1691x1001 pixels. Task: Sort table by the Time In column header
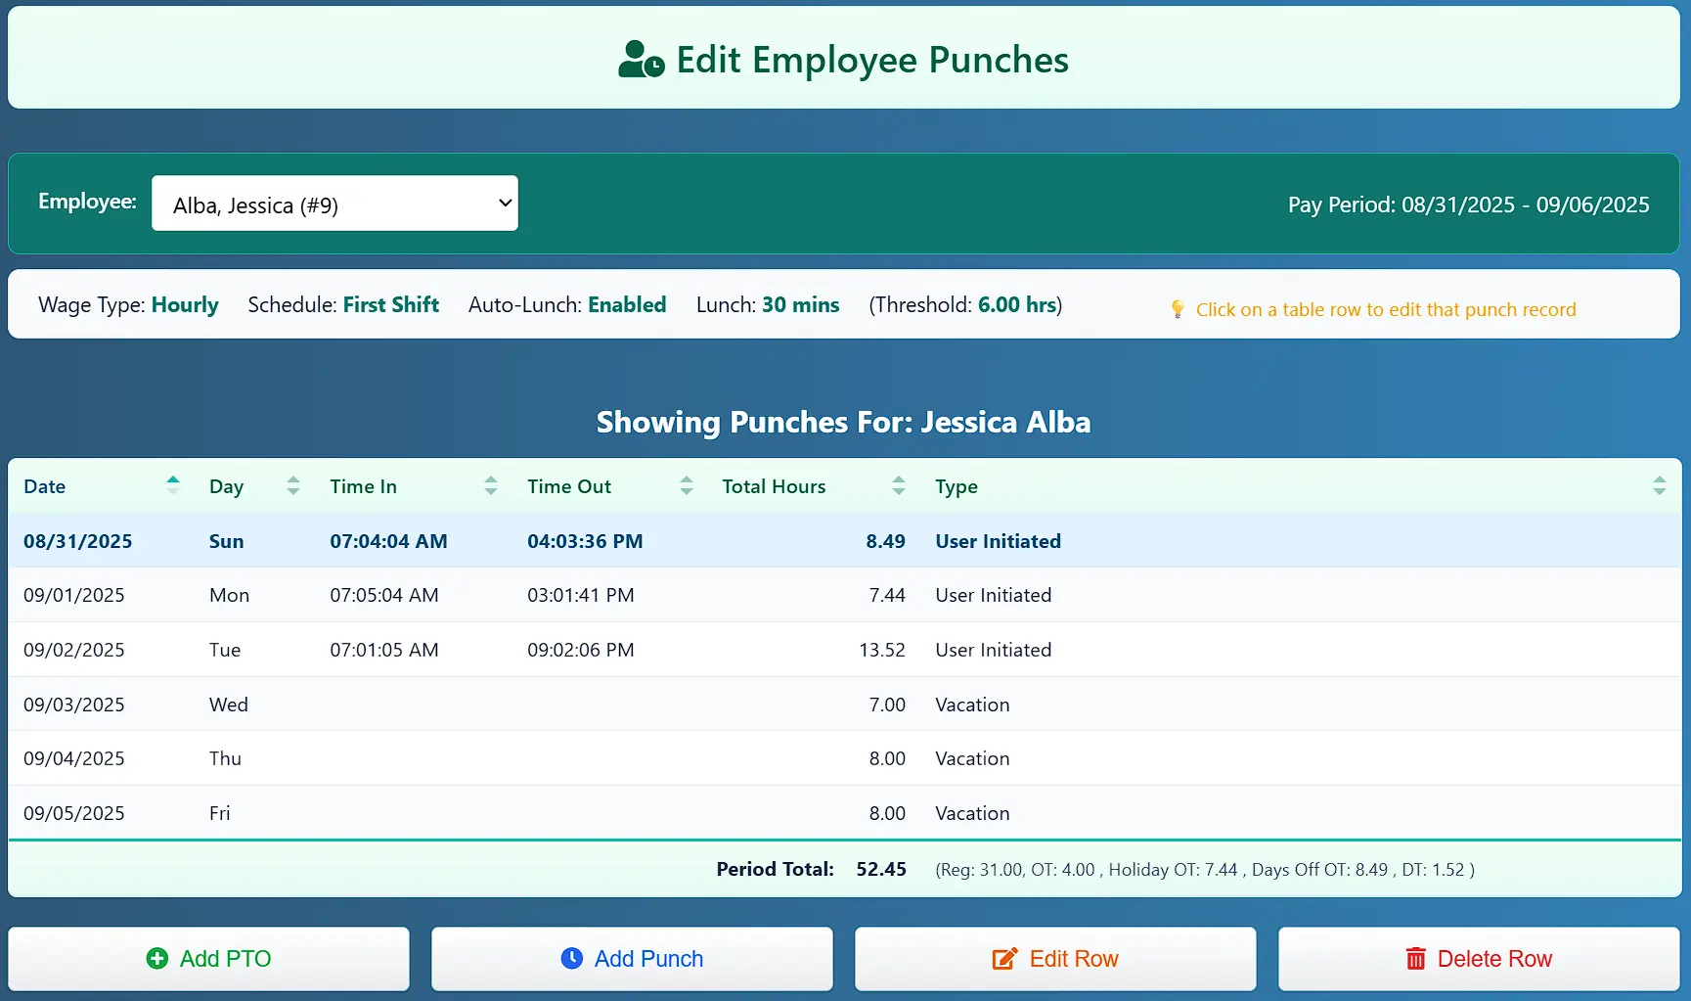[x=363, y=485]
